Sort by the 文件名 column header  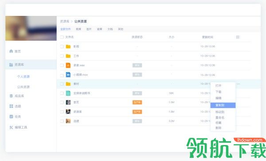tap(70, 37)
